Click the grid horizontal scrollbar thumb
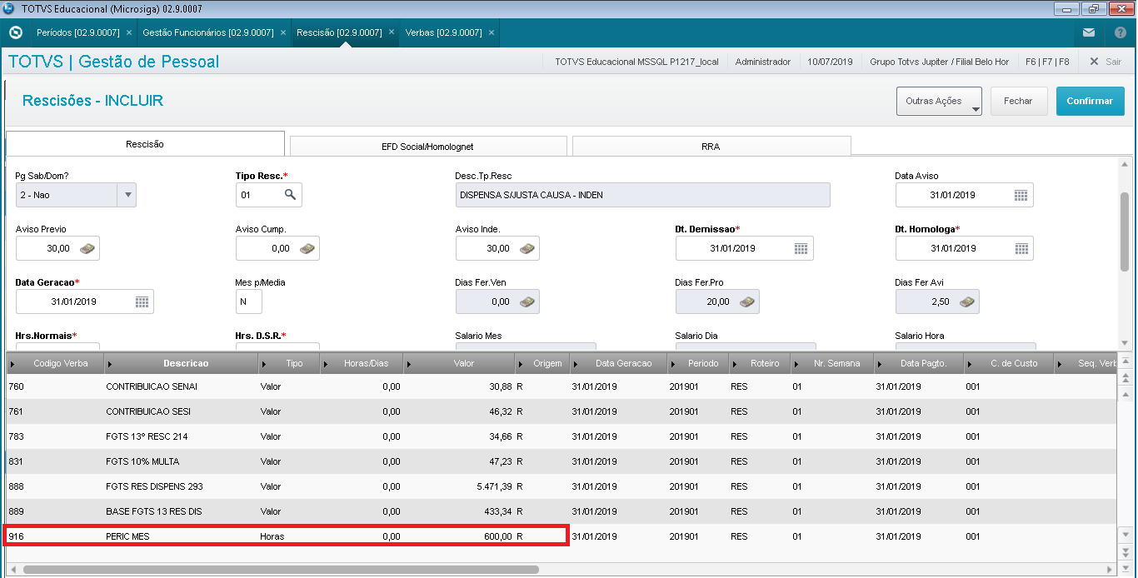The width and height of the screenshot is (1138, 578). pos(280,570)
